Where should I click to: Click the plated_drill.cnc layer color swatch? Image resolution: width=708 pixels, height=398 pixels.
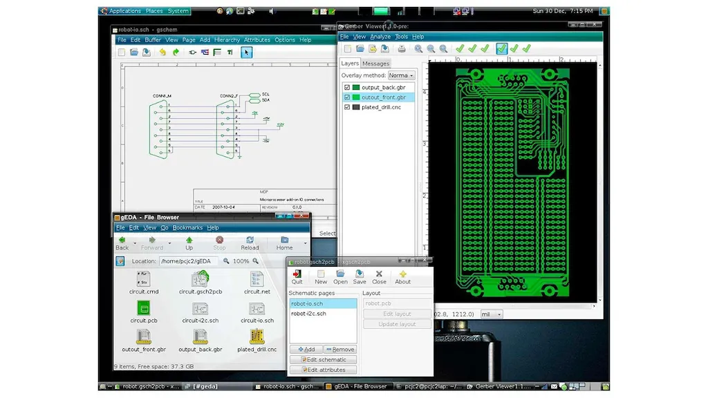pyautogui.click(x=356, y=107)
